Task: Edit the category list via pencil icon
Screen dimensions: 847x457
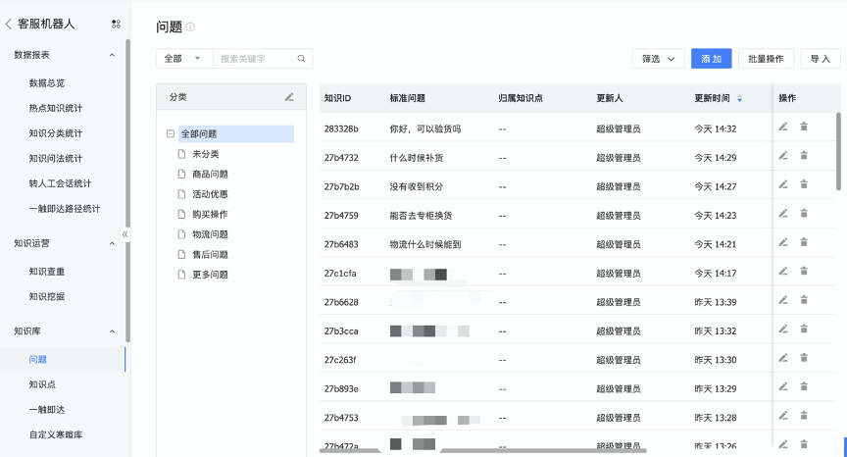Action: pos(289,97)
